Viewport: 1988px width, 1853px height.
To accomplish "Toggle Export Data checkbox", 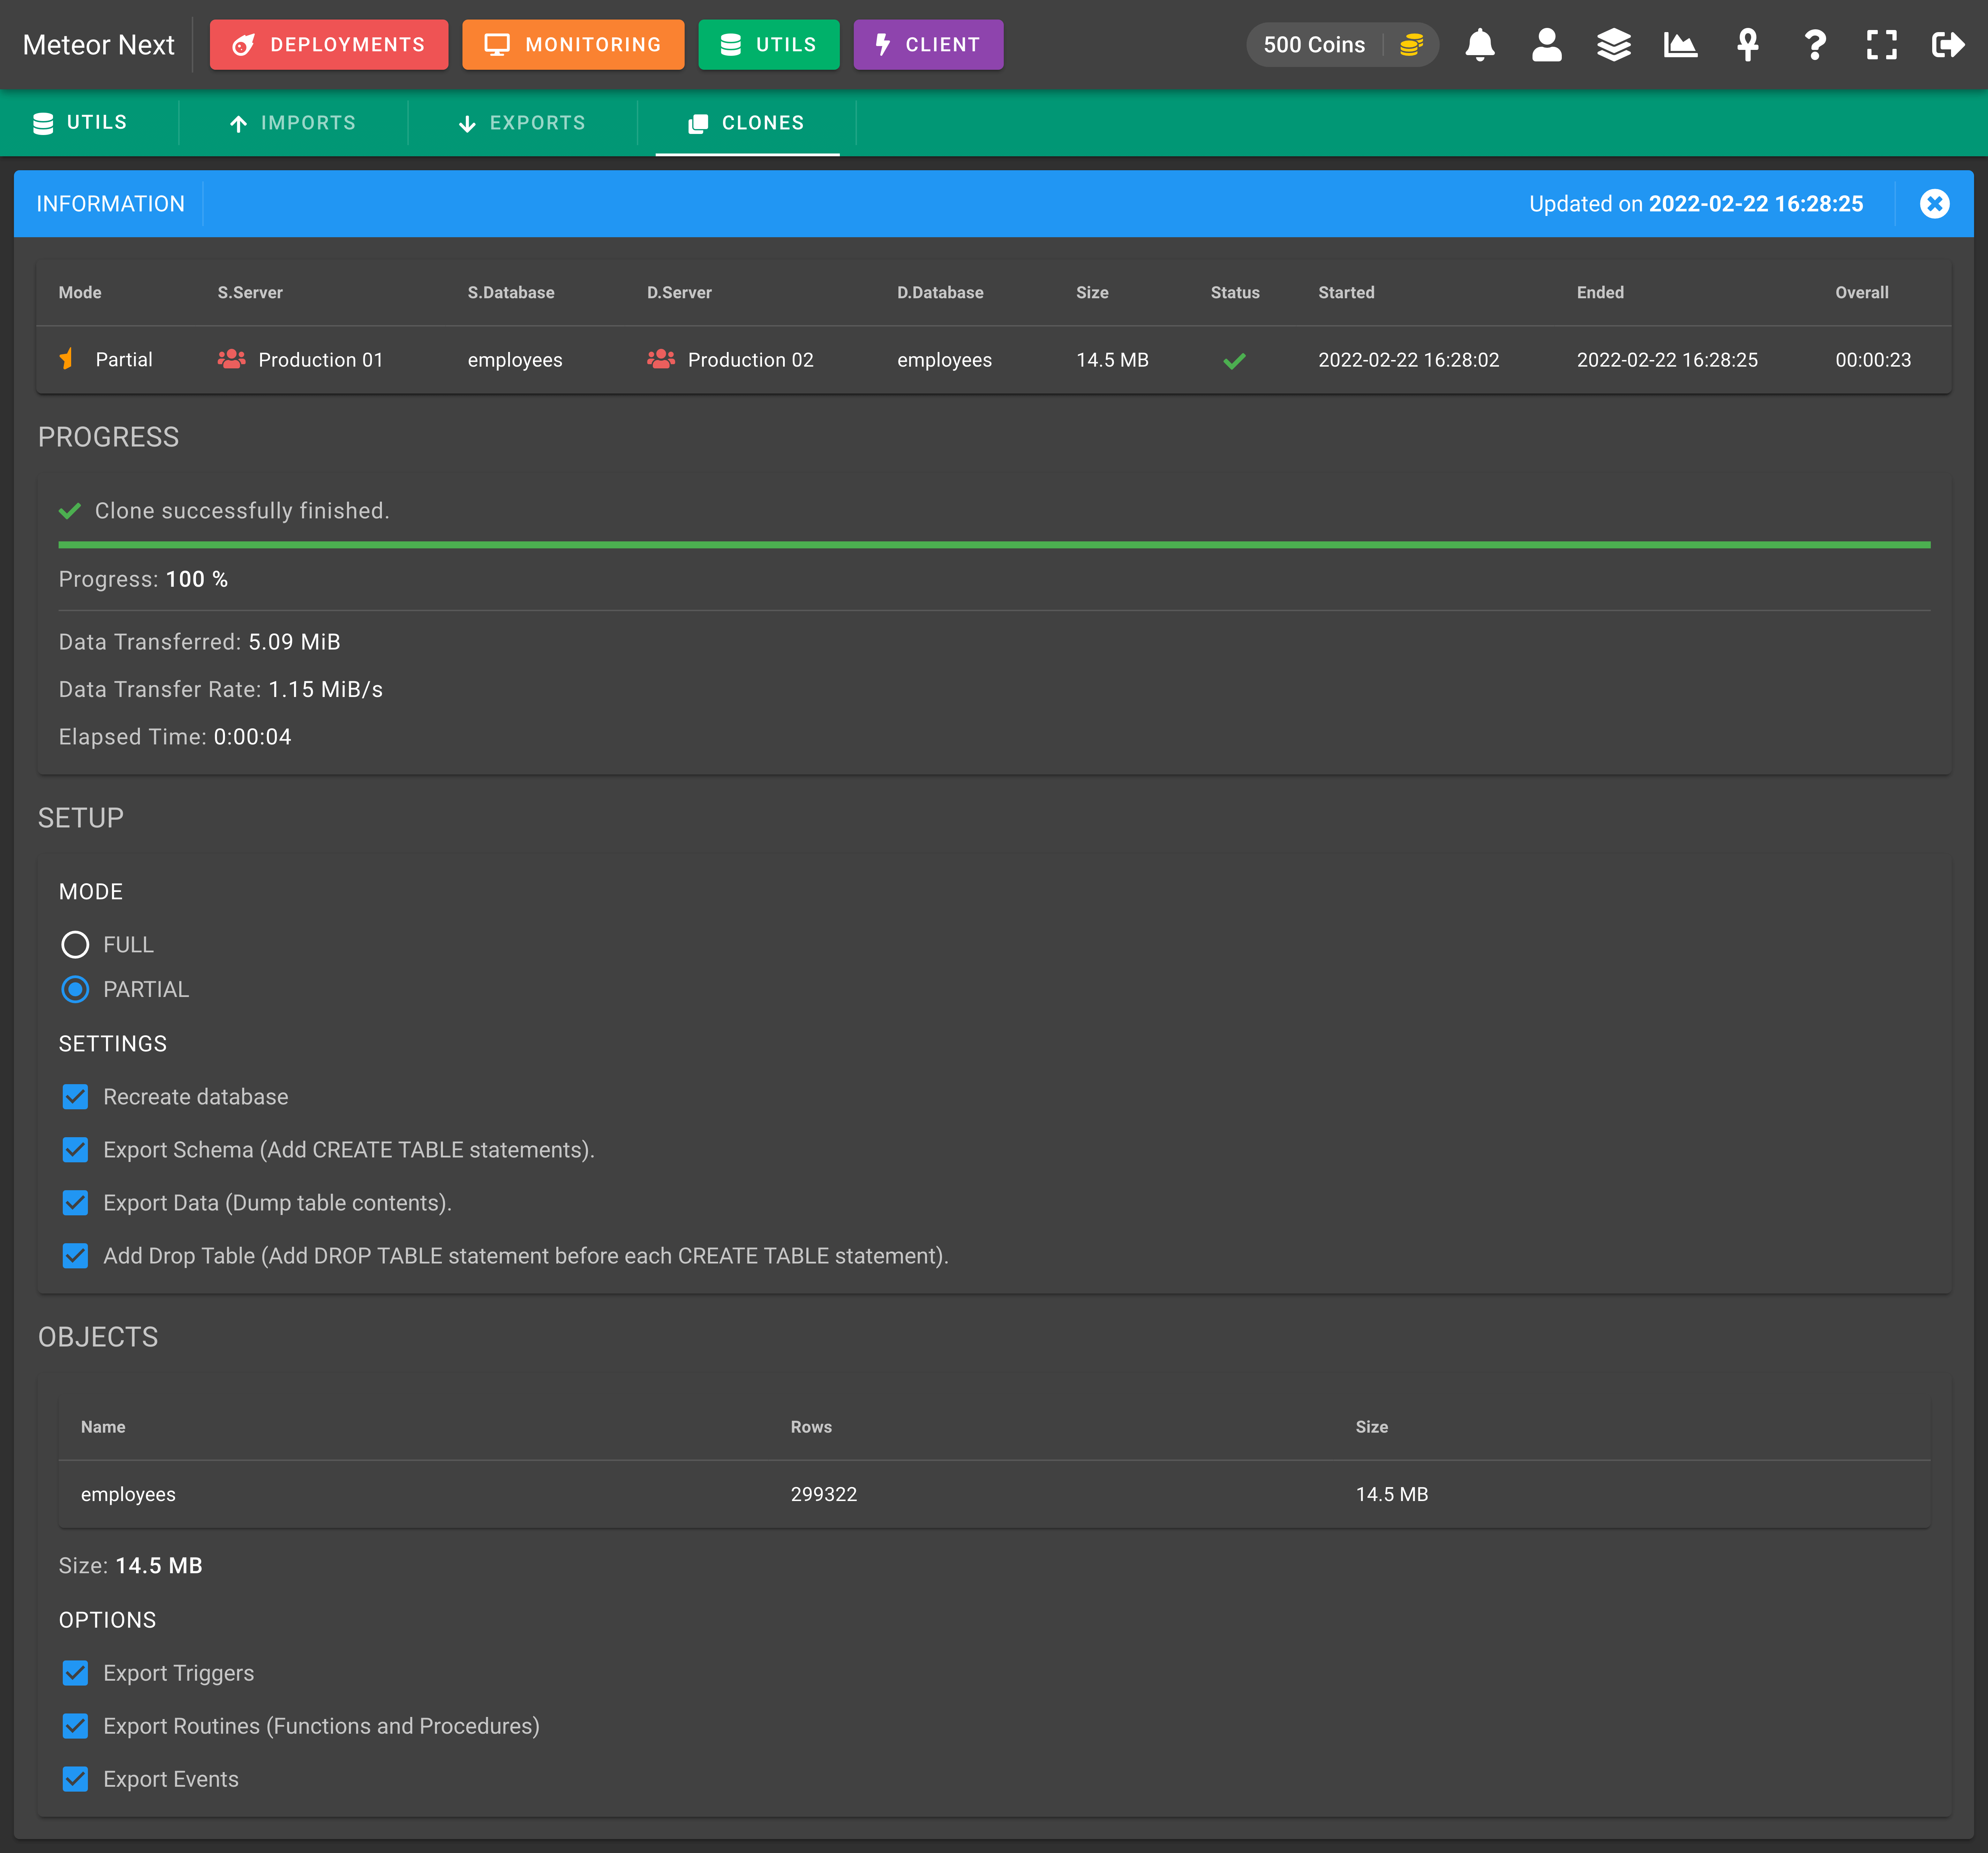I will [x=75, y=1203].
